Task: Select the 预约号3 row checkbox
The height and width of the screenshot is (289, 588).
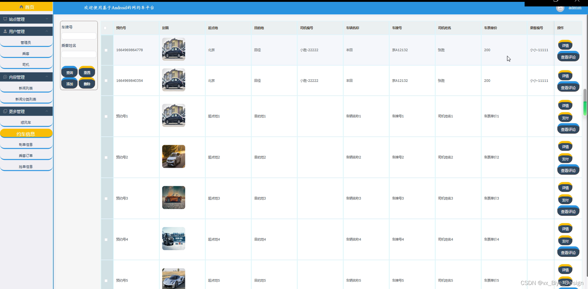Action: tap(106, 198)
